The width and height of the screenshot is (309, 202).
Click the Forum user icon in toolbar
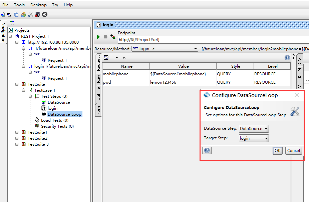click(23, 14)
